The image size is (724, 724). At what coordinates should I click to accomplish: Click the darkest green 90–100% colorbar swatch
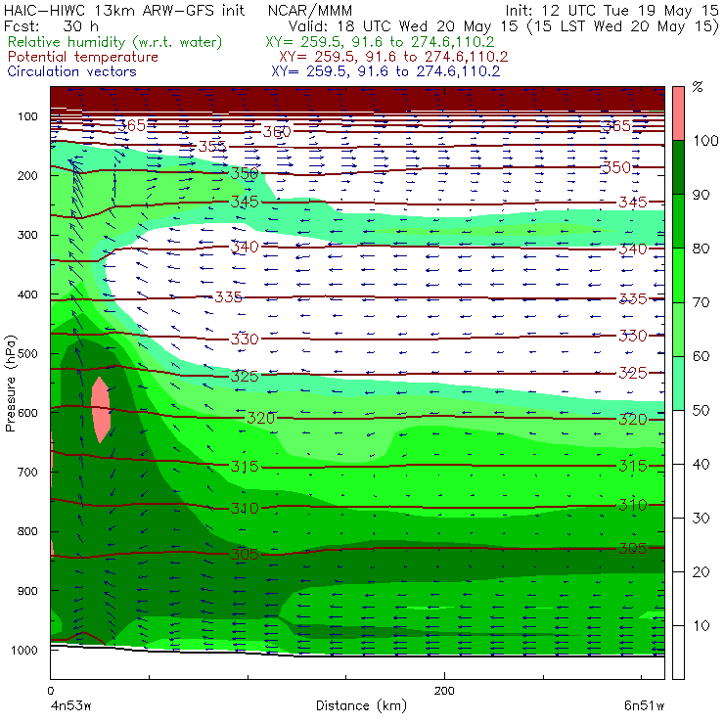(678, 167)
